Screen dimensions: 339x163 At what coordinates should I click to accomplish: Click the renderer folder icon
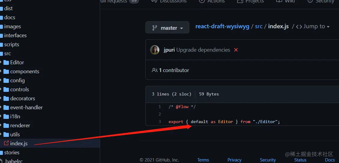pyautogui.click(x=6, y=125)
